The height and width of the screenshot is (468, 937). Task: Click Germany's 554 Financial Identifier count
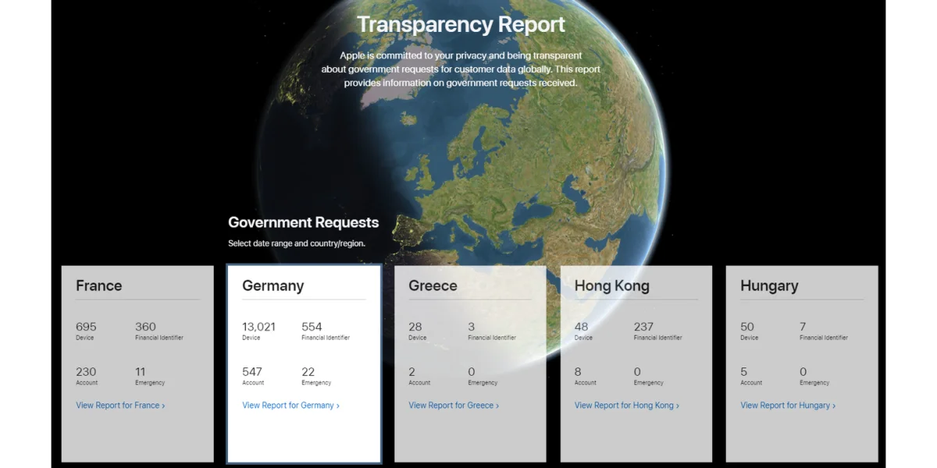click(x=312, y=327)
